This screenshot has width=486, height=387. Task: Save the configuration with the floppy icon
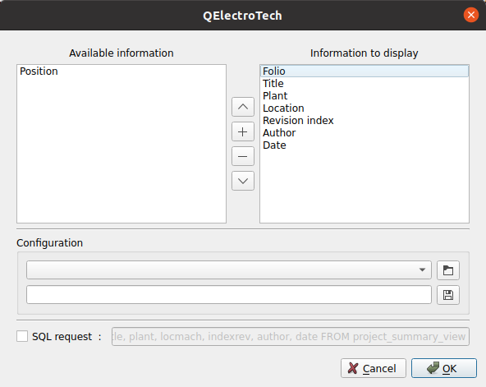pos(448,295)
